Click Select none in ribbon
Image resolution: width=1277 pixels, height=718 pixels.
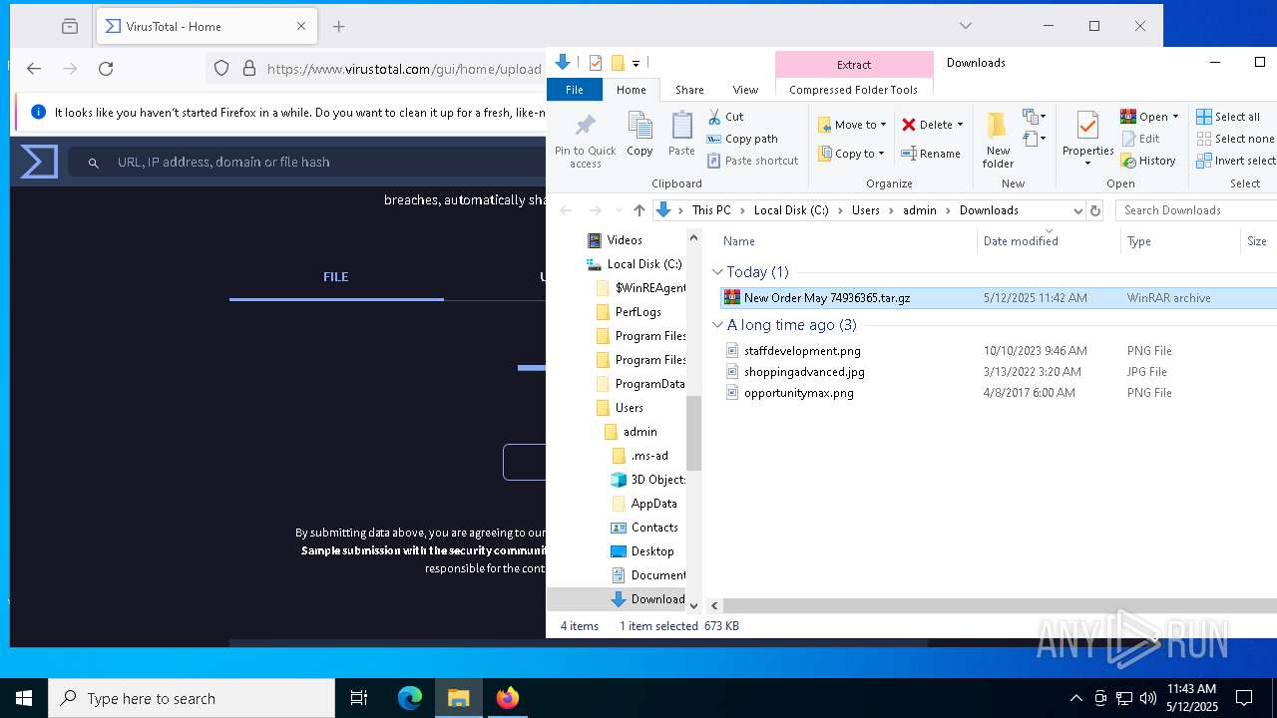[1235, 139]
